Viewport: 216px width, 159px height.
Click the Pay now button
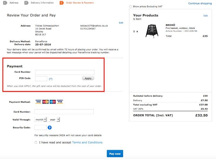(115, 153)
